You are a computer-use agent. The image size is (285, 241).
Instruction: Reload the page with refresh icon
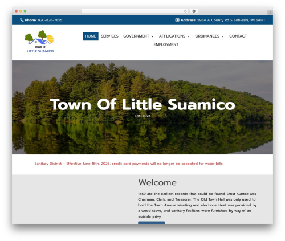pos(185,11)
